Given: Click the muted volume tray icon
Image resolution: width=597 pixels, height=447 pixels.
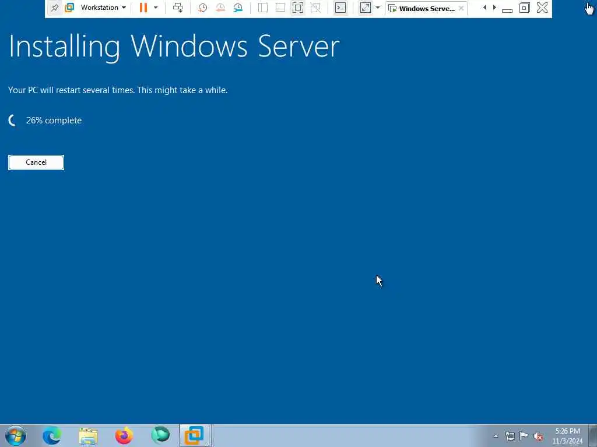Looking at the screenshot, I should pos(538,437).
